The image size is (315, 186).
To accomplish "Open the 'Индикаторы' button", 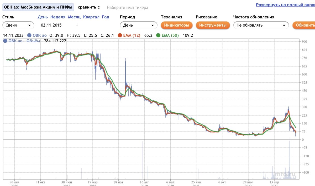I will tap(176, 25).
